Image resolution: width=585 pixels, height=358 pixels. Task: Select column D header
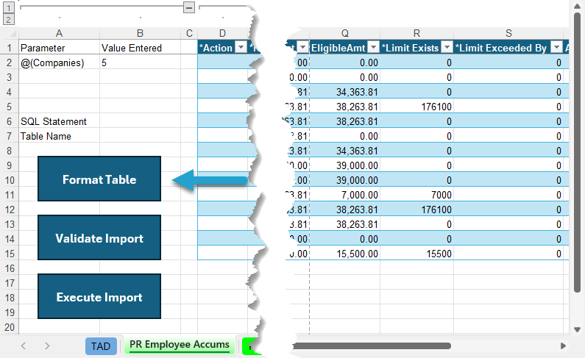(x=222, y=34)
